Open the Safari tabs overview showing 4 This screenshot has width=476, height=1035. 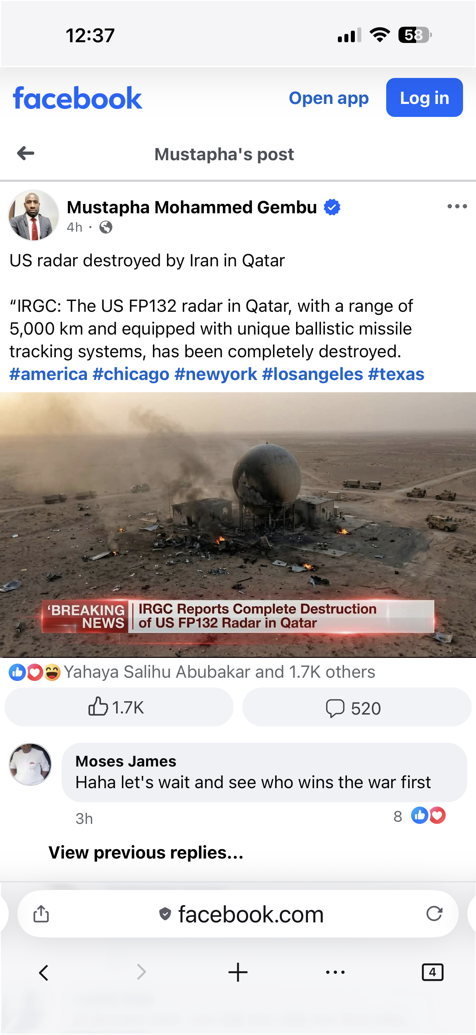433,972
